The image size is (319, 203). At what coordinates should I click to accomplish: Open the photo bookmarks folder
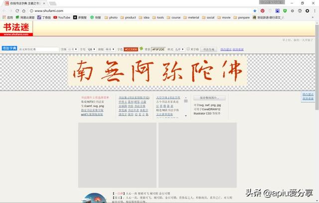111,17
